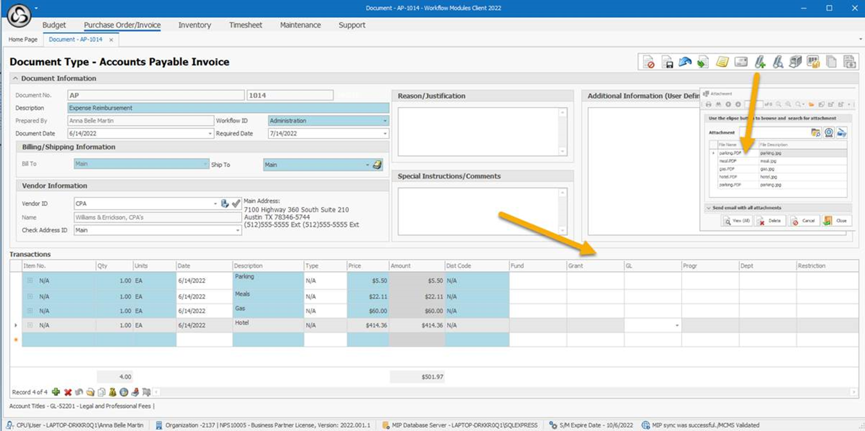Open the yellow sticky notes icon

pyautogui.click(x=722, y=62)
